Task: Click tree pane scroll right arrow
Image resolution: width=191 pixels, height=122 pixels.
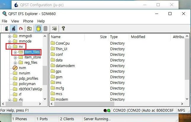Action: click(40, 104)
